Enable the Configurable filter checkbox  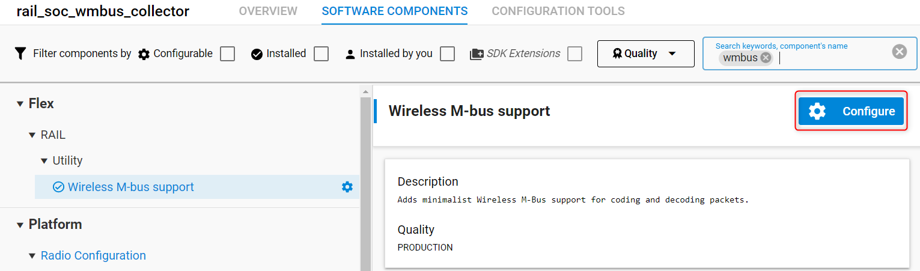[x=227, y=54]
